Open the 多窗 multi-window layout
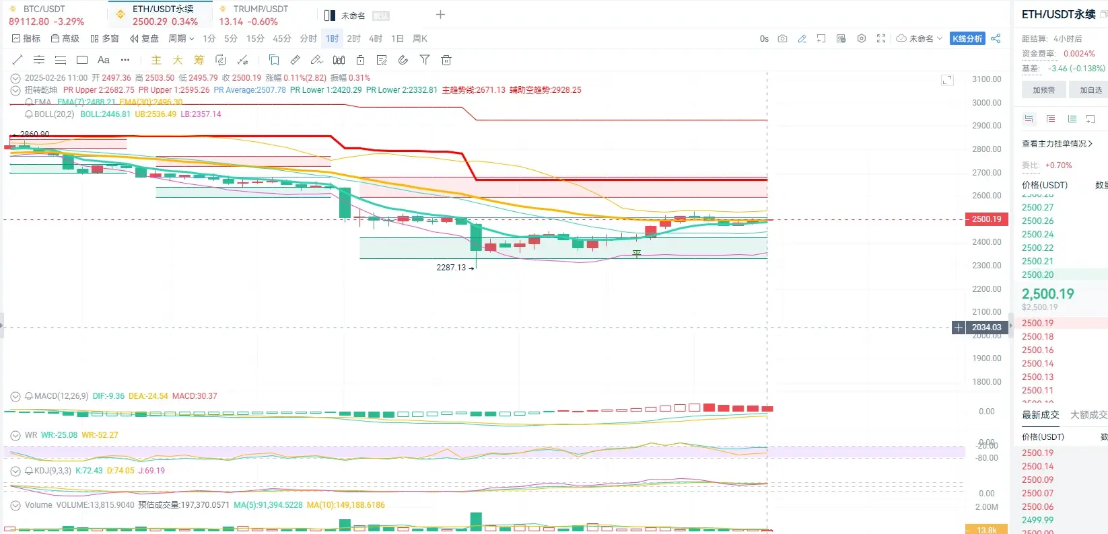Image resolution: width=1108 pixels, height=534 pixels. [104, 38]
